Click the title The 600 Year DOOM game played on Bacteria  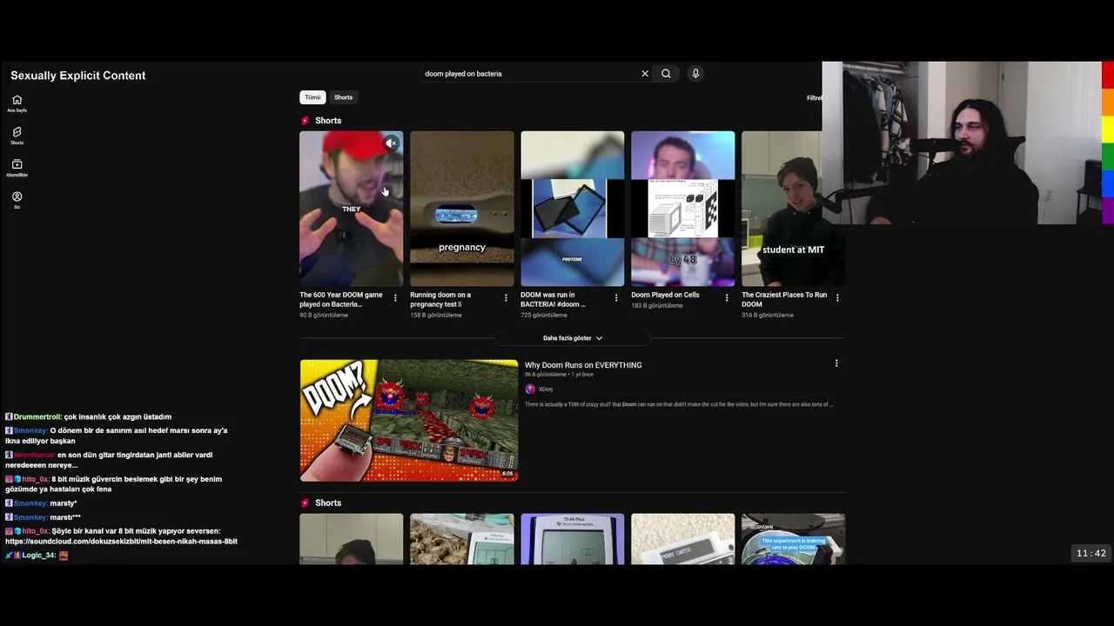(341, 299)
